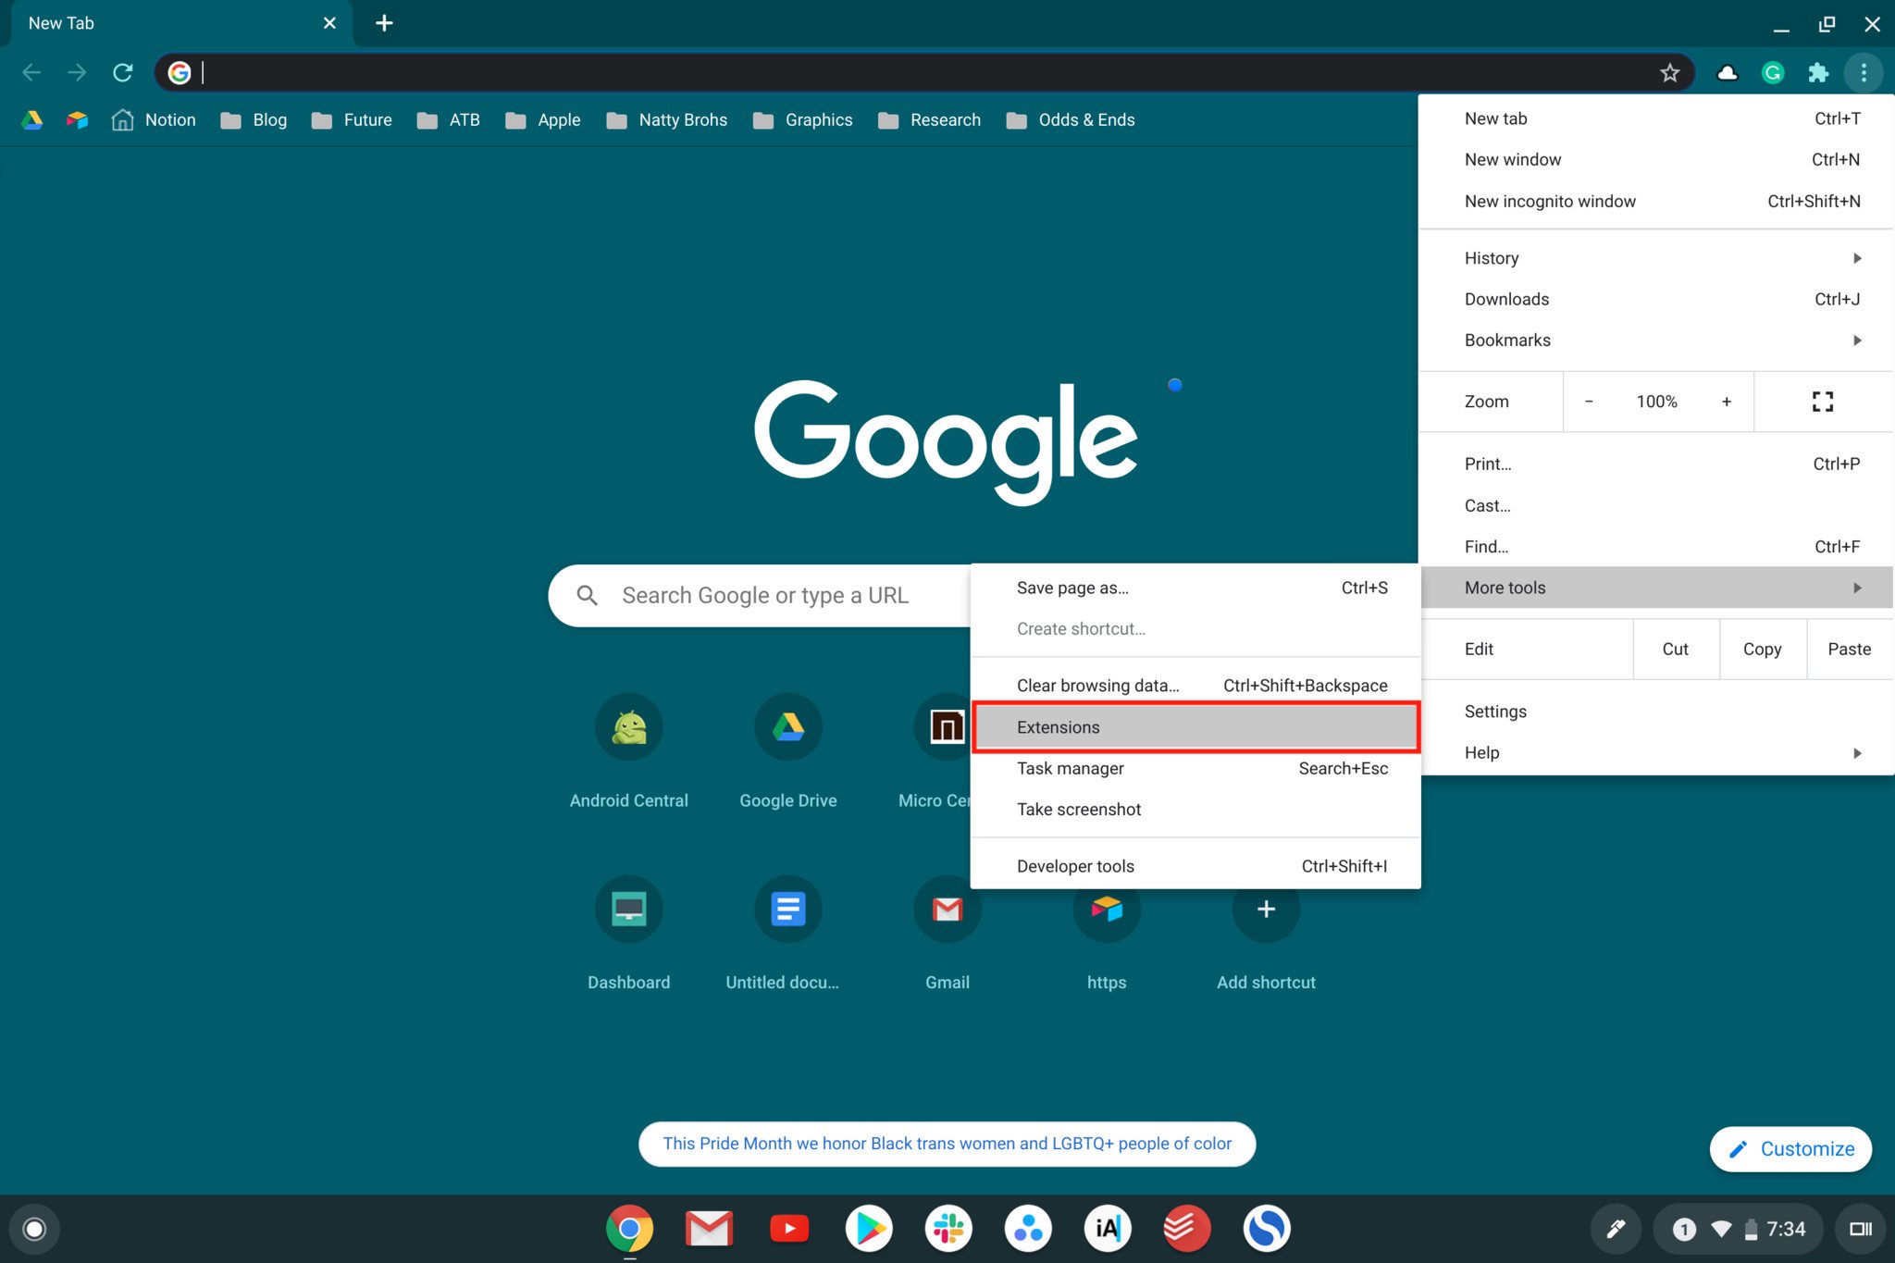Select Extensions in More tools submenu
1895x1263 pixels.
pos(1195,727)
